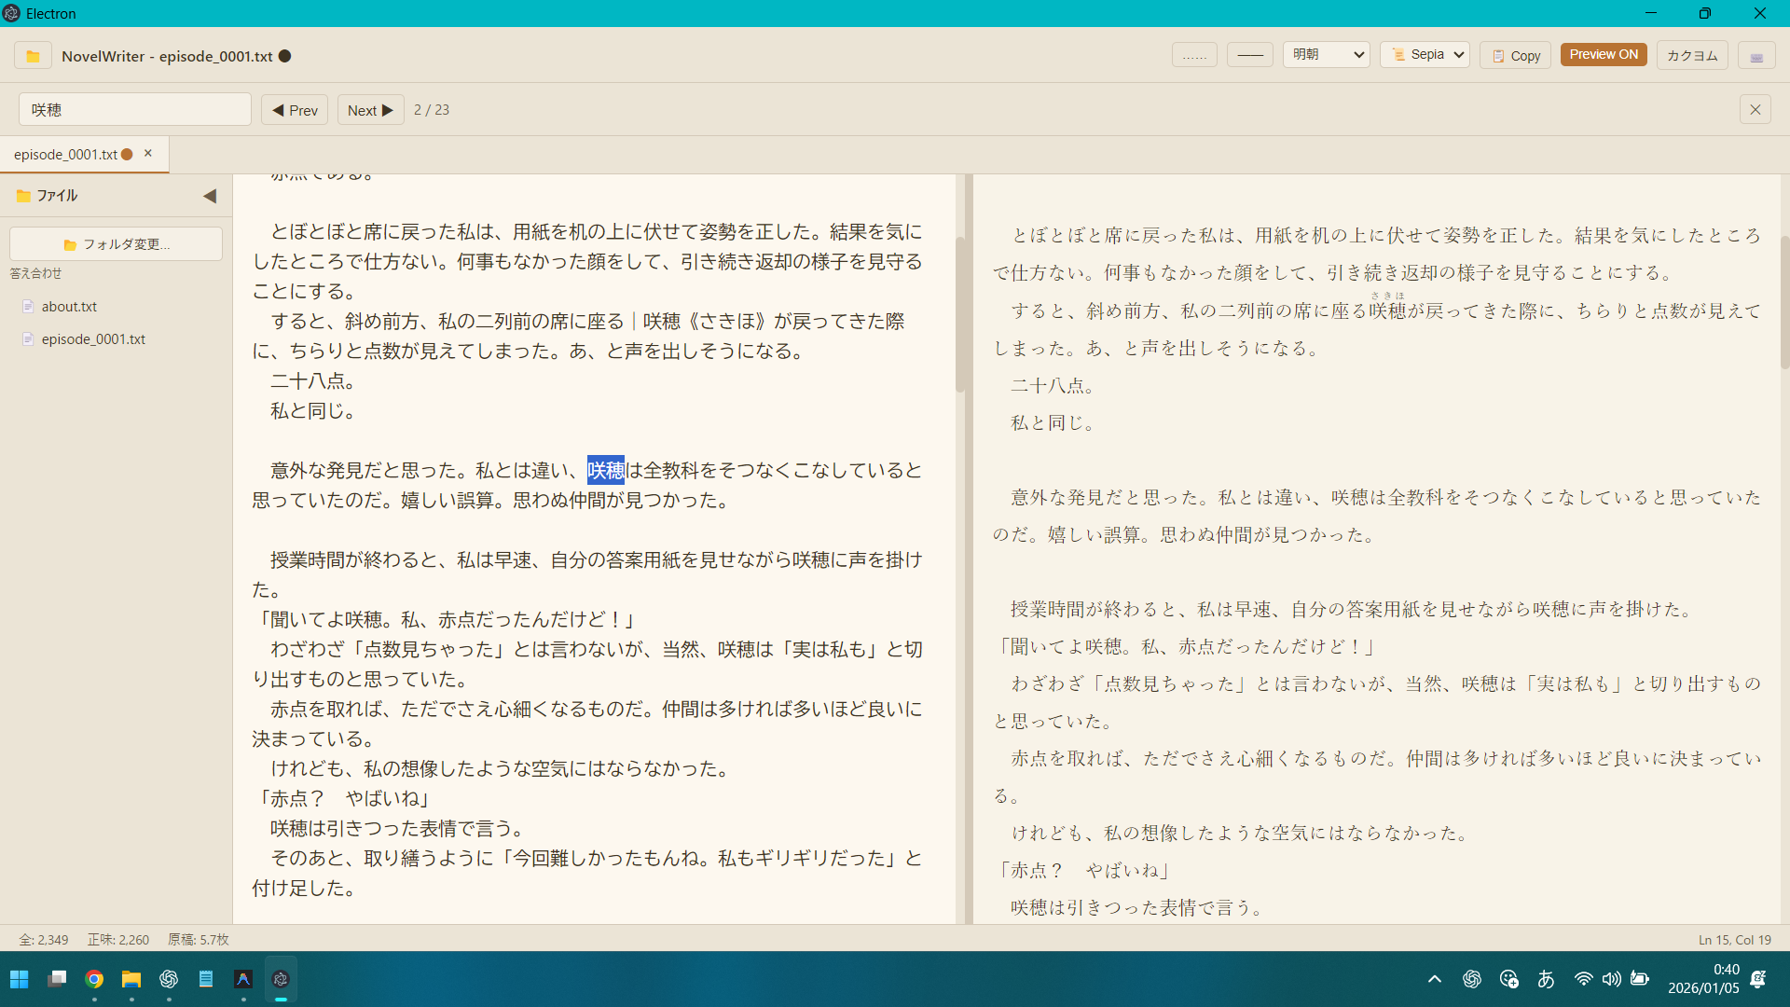Show hidden system tray icons chevron
The width and height of the screenshot is (1790, 1007).
(x=1435, y=979)
